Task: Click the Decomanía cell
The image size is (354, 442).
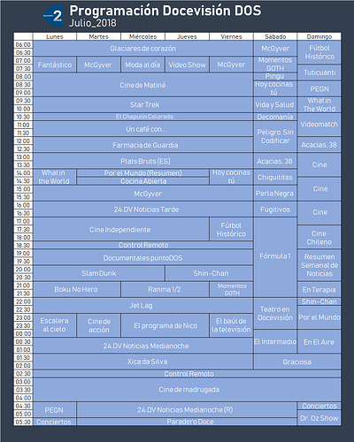Action: click(x=275, y=117)
